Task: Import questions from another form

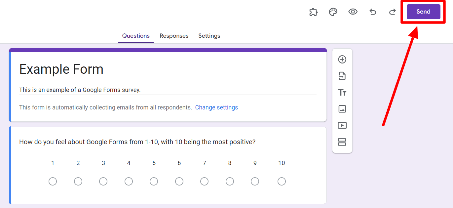Action: coord(342,76)
